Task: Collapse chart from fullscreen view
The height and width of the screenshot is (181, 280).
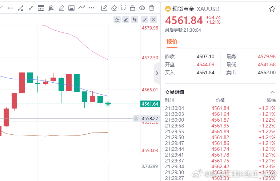Action: 145,20
